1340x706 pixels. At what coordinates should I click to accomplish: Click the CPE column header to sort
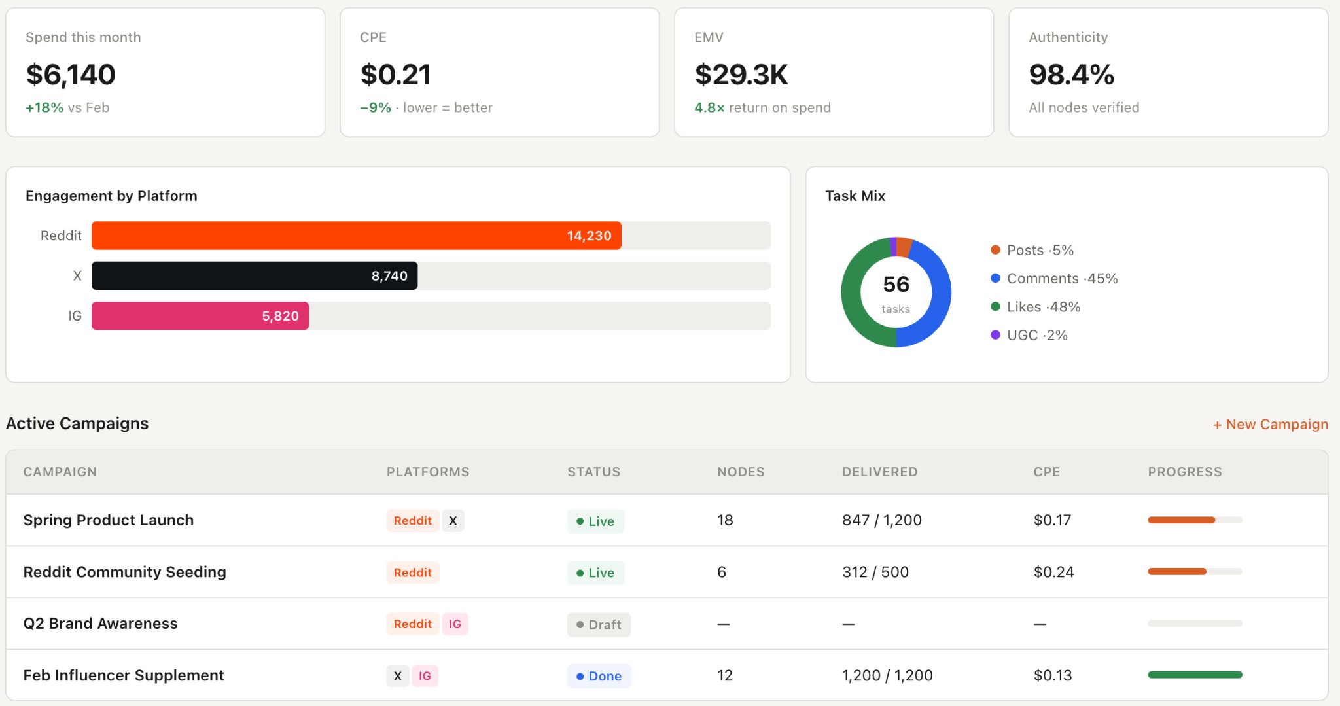tap(1046, 471)
